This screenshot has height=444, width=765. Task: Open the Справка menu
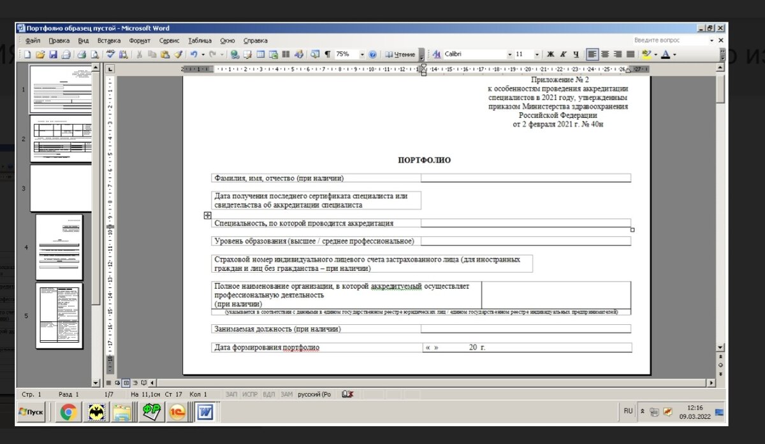[x=255, y=40]
